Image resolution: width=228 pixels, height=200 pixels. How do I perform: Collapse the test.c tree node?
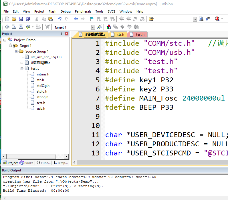coord(22,69)
